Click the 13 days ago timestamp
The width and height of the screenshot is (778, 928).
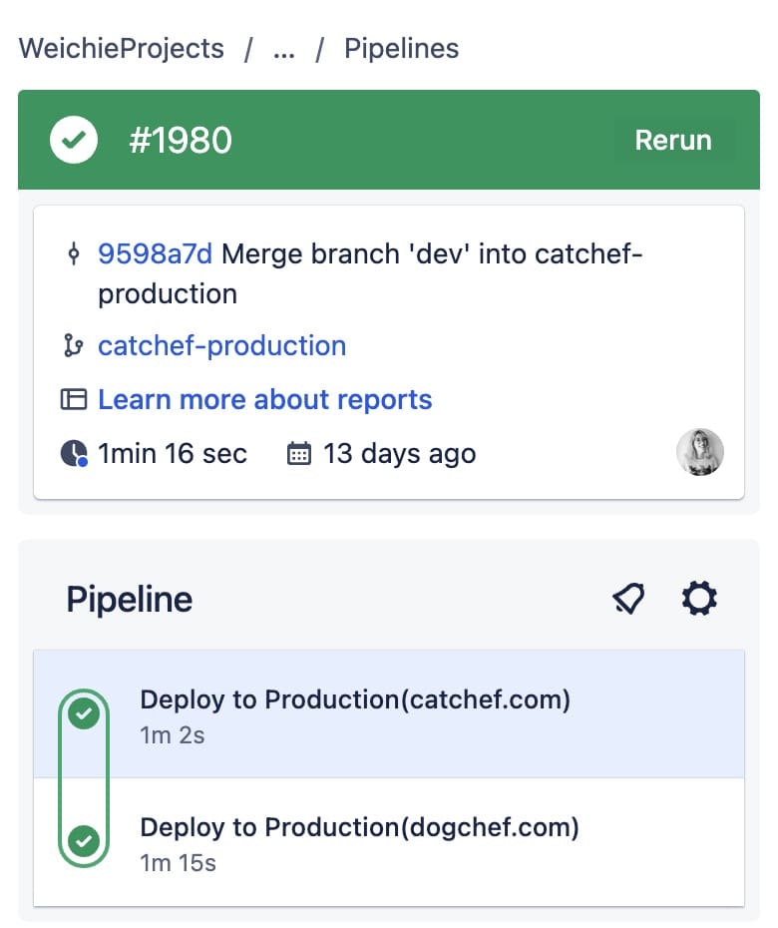click(399, 454)
